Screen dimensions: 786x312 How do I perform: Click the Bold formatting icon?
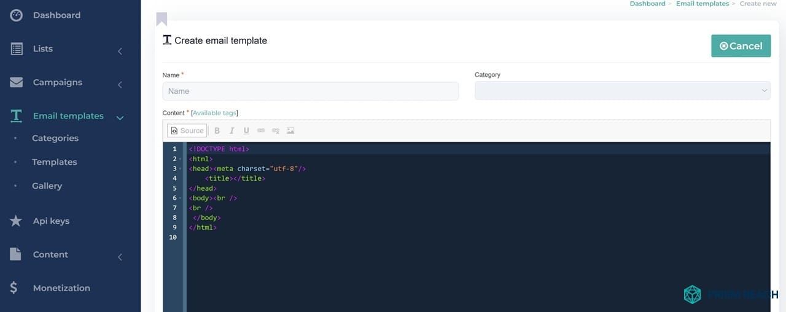pyautogui.click(x=217, y=131)
